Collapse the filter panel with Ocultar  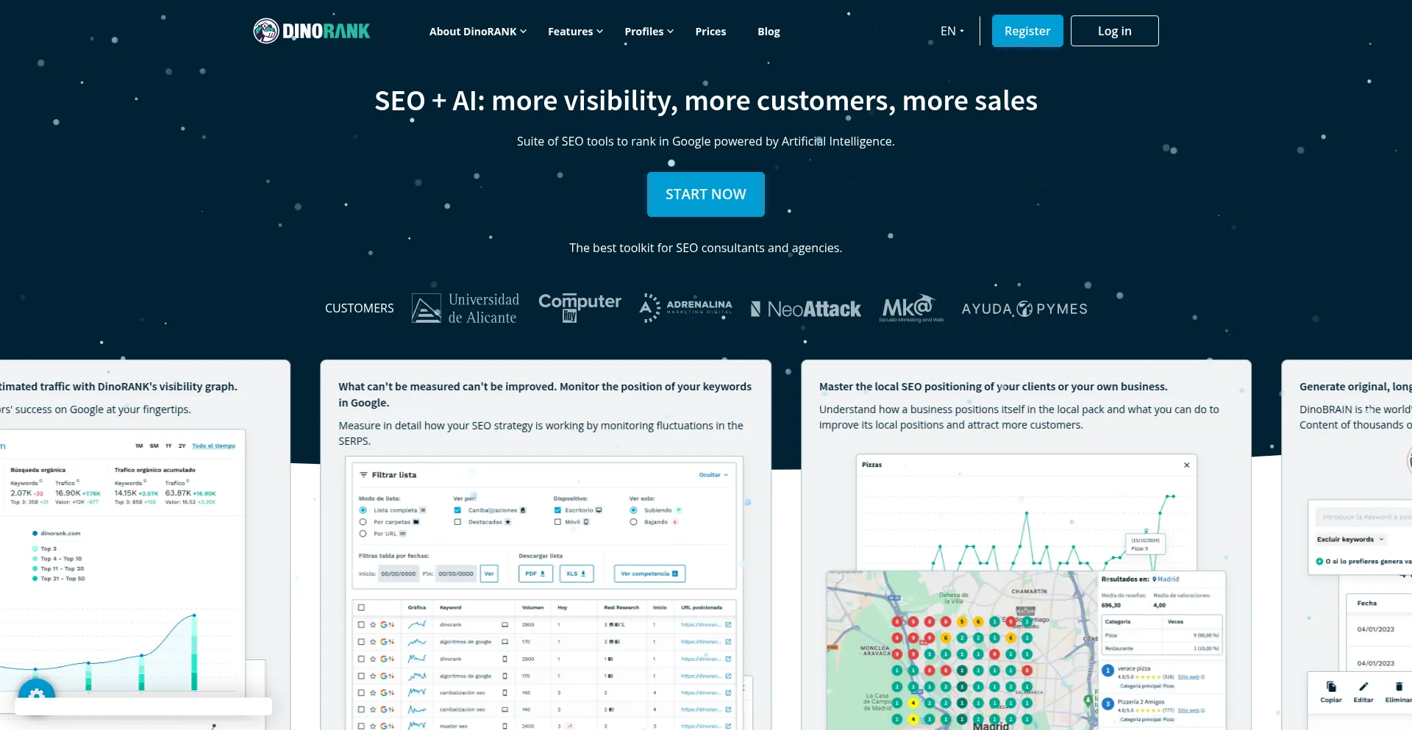(x=713, y=475)
